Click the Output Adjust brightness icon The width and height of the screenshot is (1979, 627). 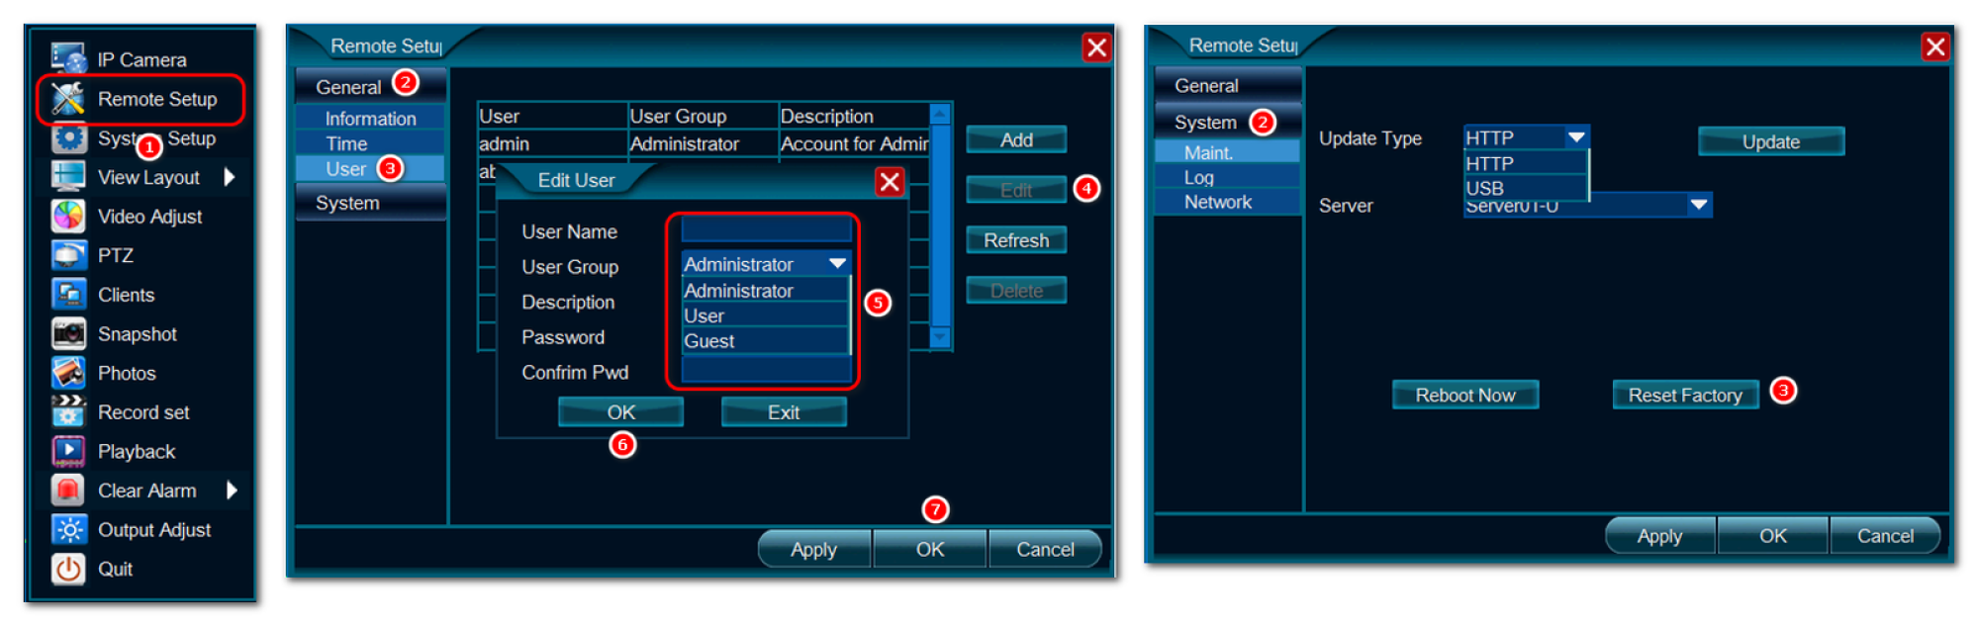[68, 529]
